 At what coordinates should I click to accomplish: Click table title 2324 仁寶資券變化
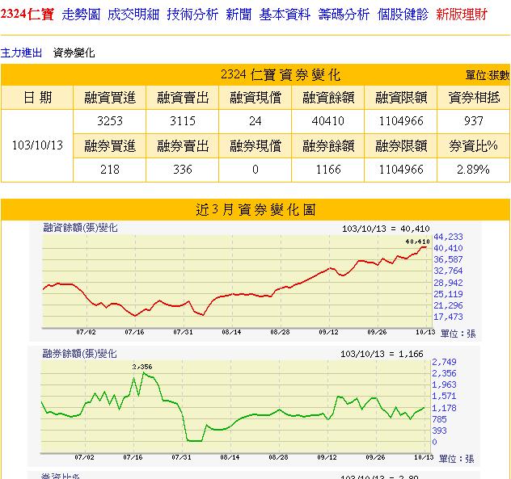[281, 75]
